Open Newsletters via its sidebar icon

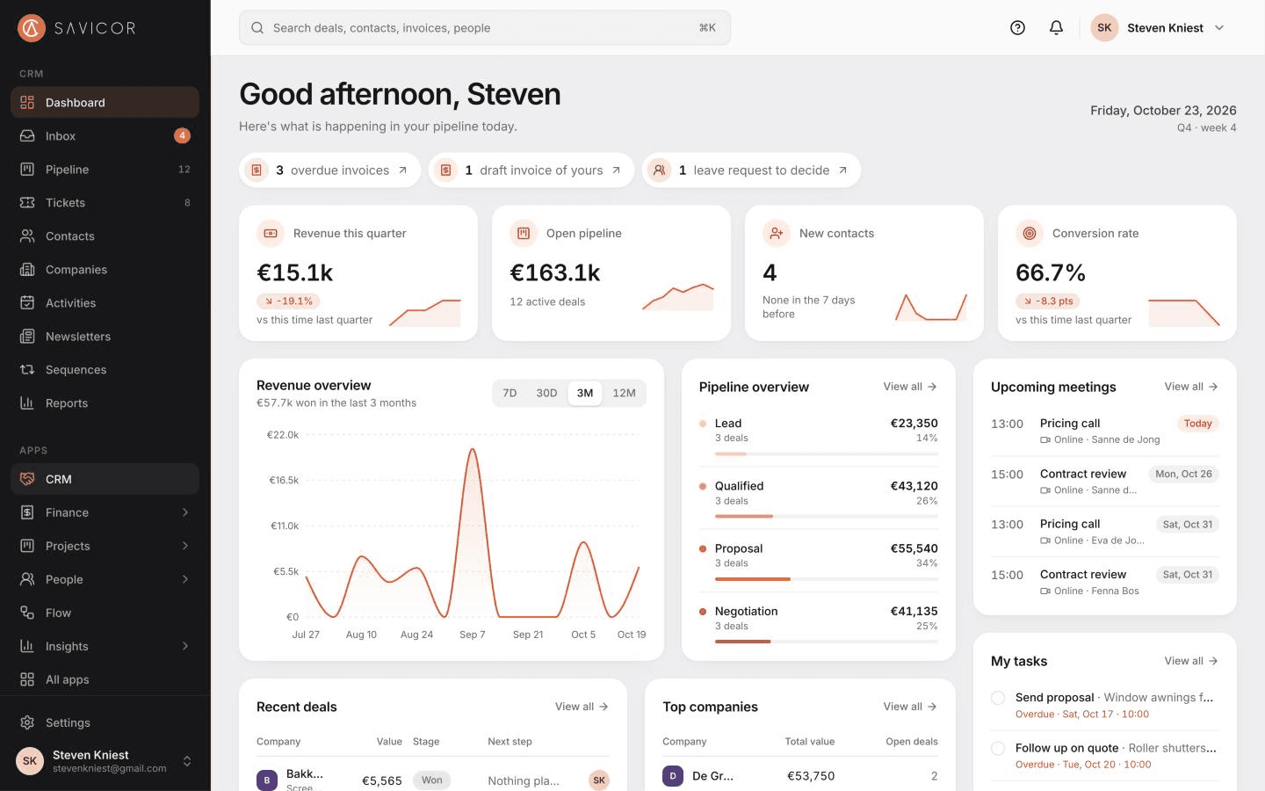(27, 337)
